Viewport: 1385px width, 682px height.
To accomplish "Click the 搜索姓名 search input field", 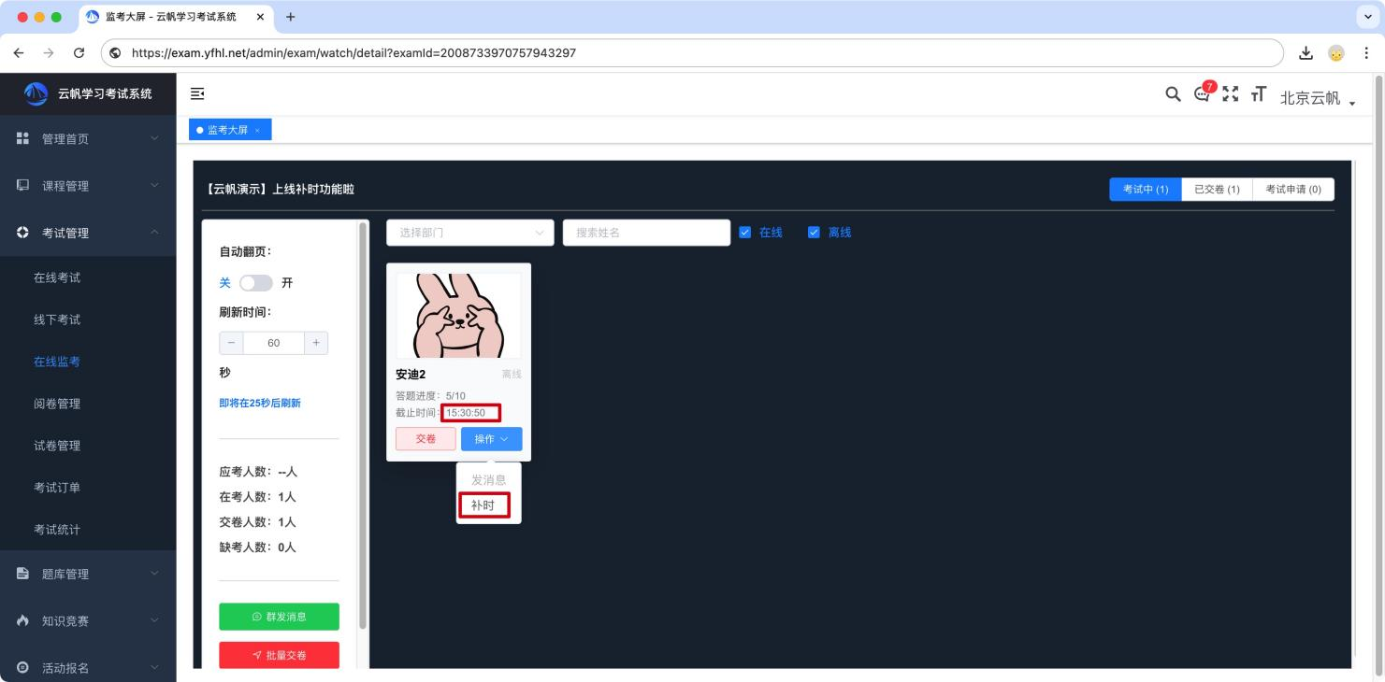I will point(645,233).
